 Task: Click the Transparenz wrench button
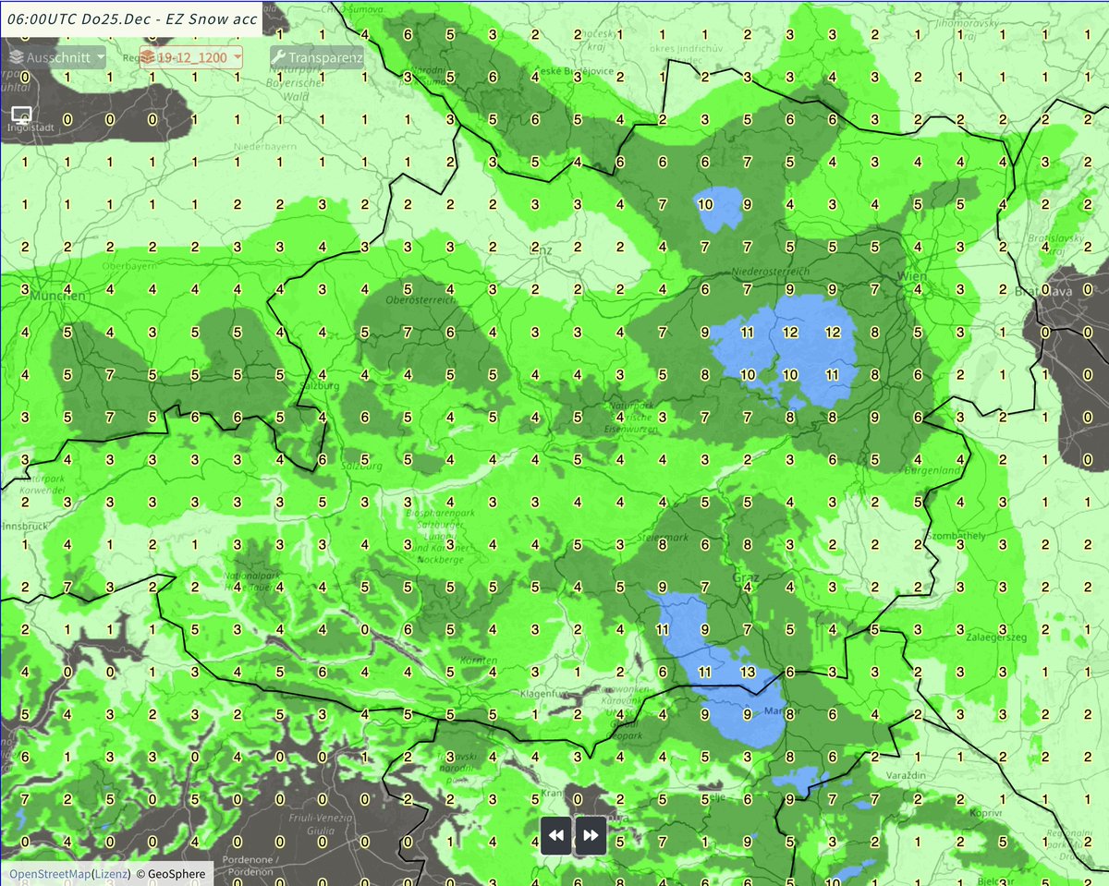(316, 57)
